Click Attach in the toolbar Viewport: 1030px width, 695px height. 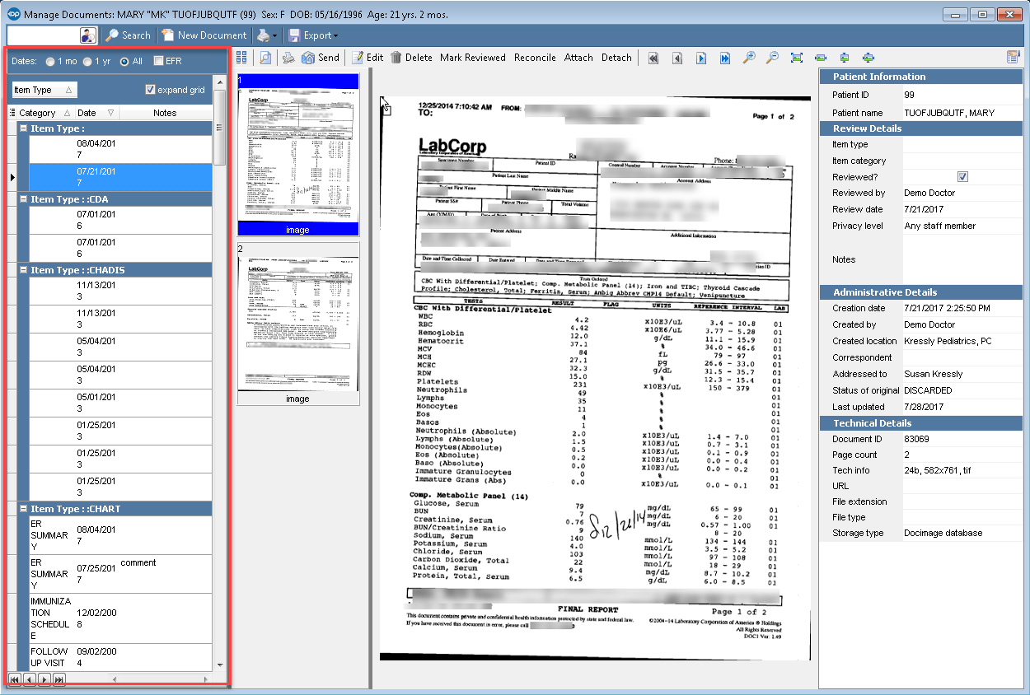[578, 58]
